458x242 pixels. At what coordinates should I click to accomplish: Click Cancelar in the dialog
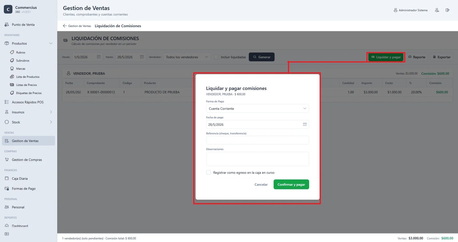point(261,184)
